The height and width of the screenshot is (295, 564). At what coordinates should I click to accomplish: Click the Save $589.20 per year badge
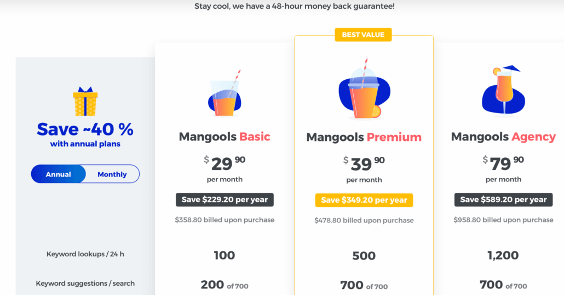[504, 199]
